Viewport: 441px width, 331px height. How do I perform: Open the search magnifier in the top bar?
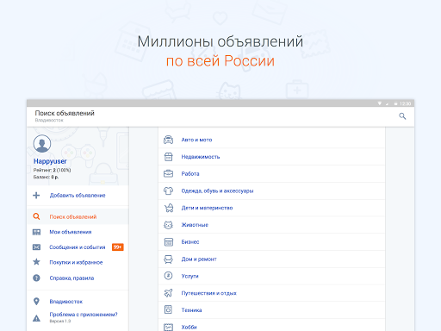pyautogui.click(x=402, y=116)
